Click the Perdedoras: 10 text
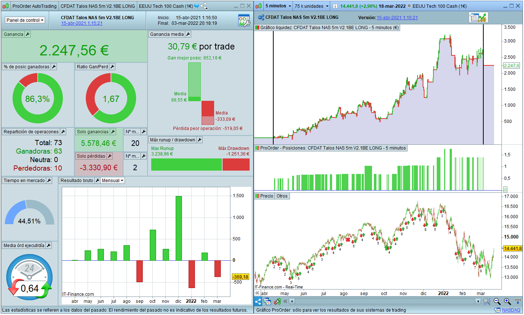 38,168
